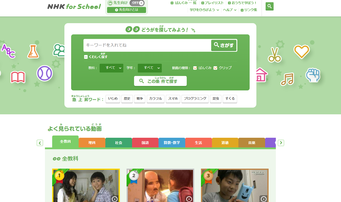
Task: Click the yellow scissors icon
Action: pos(275,55)
